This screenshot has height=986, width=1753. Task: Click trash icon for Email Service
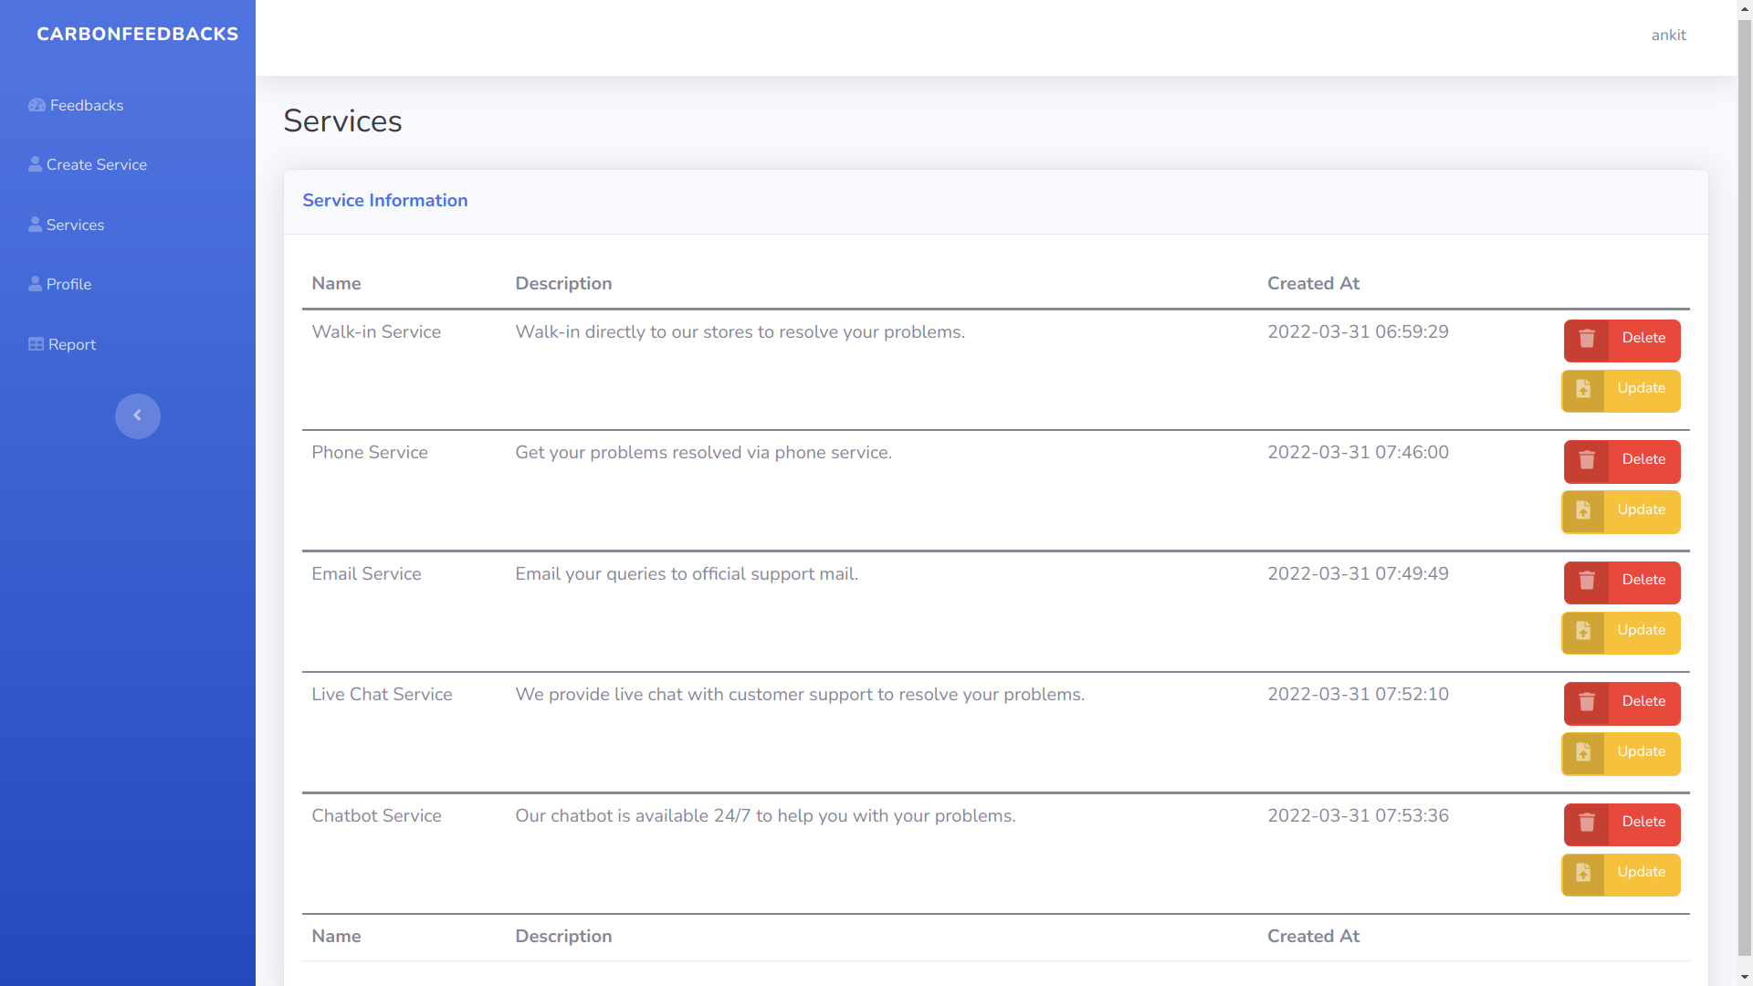coord(1587,581)
